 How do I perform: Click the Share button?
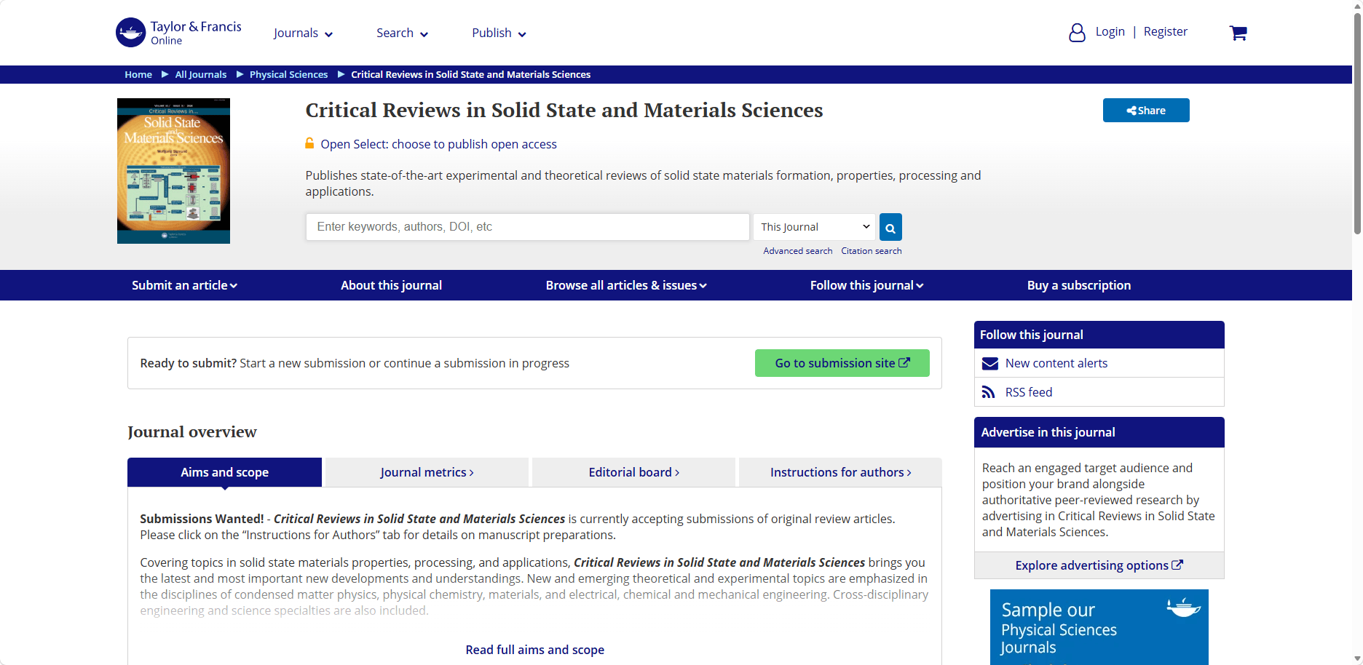pyautogui.click(x=1146, y=111)
